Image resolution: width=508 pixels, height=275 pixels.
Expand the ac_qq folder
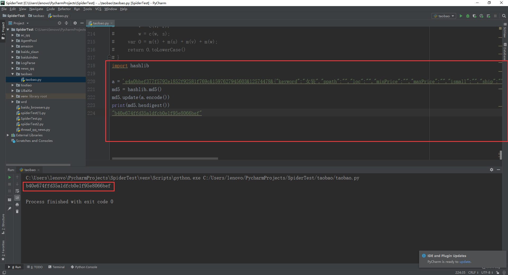pos(12,35)
